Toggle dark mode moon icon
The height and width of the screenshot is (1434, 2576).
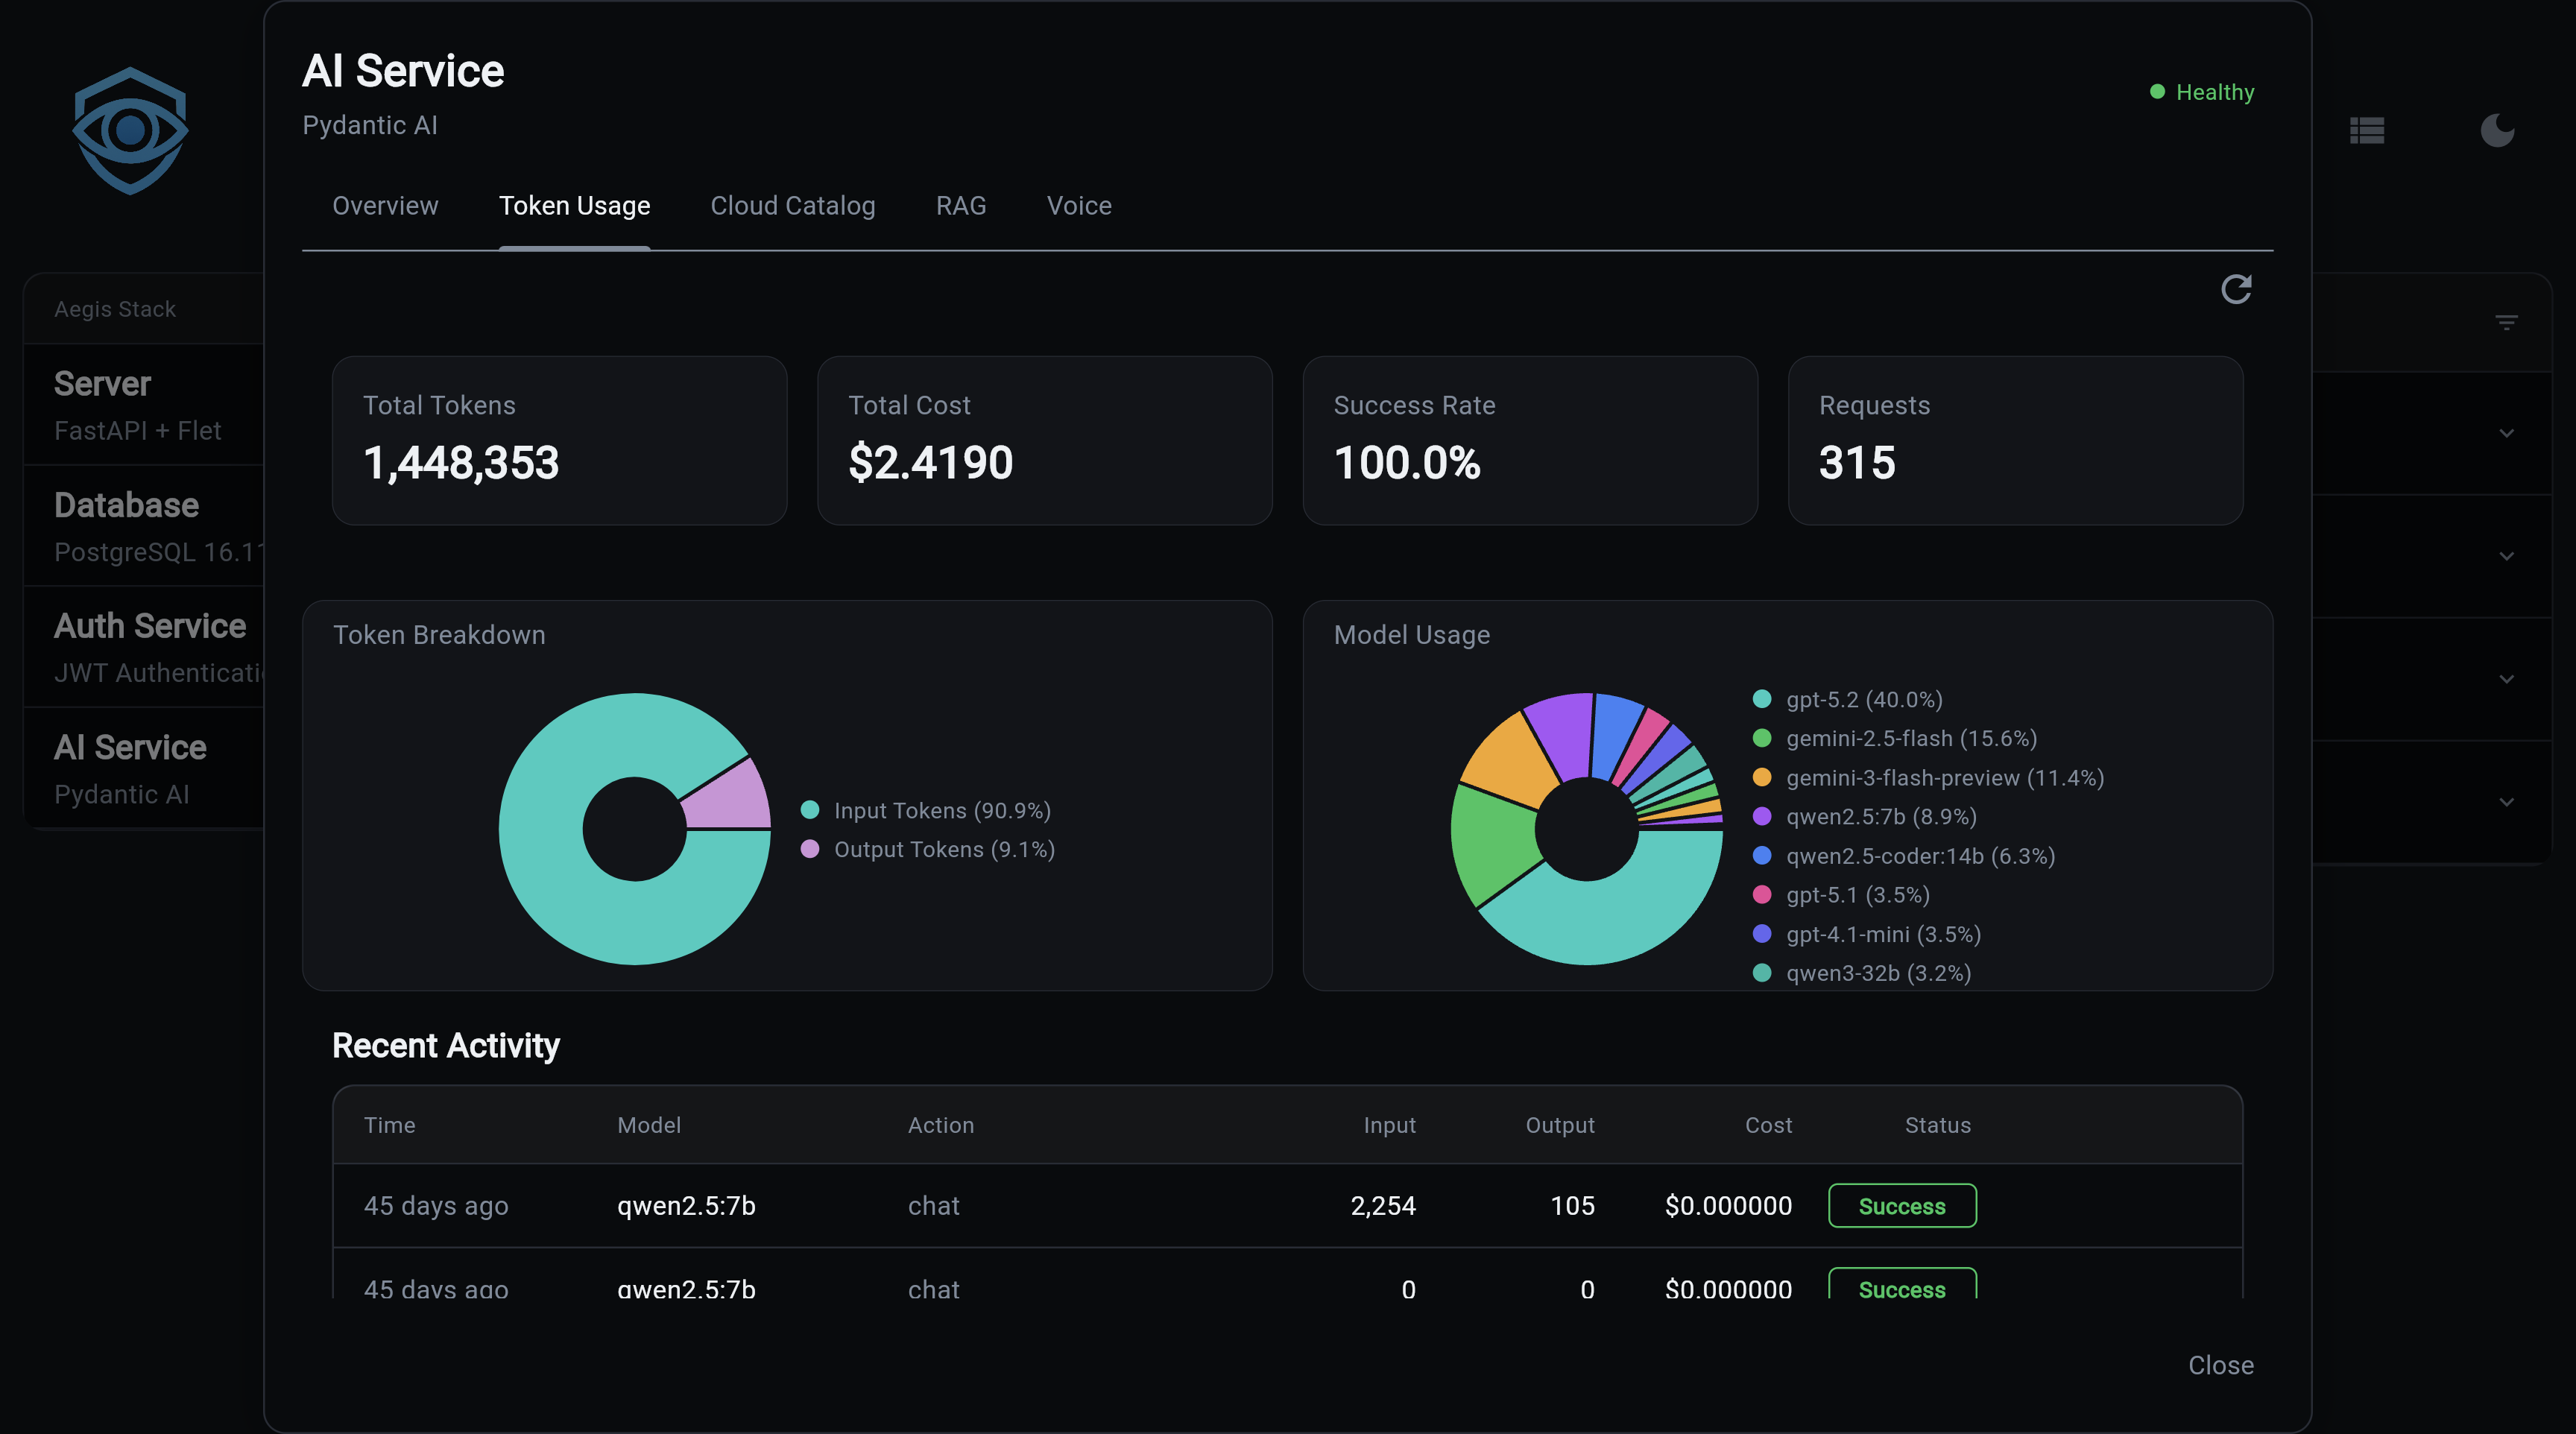coord(2497,130)
